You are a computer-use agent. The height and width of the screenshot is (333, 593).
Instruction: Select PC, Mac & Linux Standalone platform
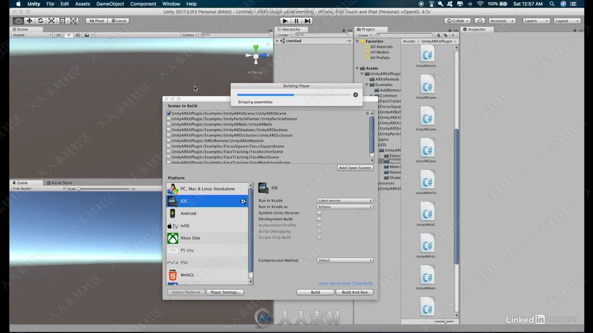click(x=207, y=189)
